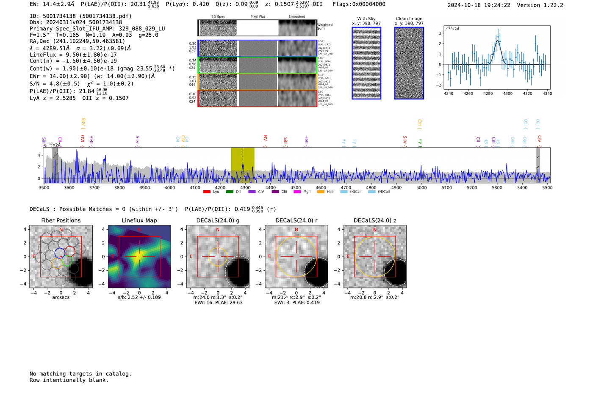This screenshot has width=593, height=403.
Task: Click the red Lyα legend swatch
Action: pos(207,192)
